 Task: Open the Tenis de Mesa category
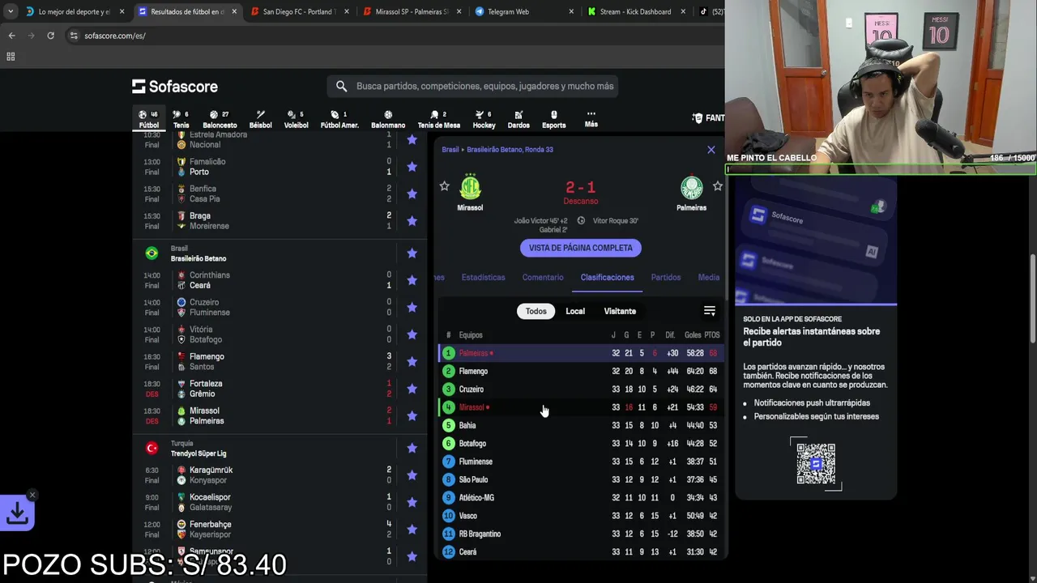(x=438, y=119)
